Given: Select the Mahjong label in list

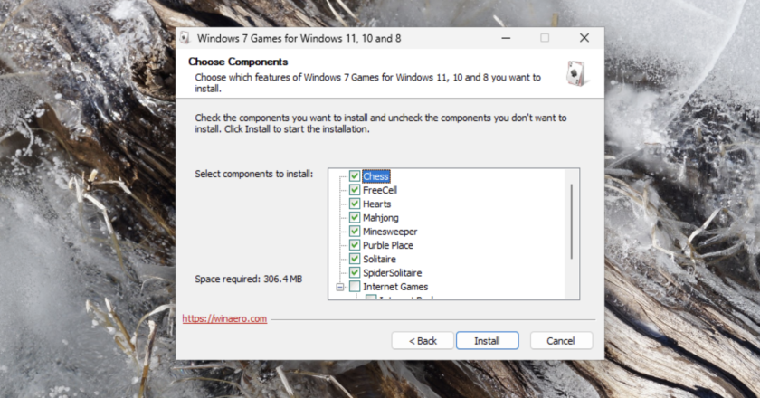Looking at the screenshot, I should [381, 218].
